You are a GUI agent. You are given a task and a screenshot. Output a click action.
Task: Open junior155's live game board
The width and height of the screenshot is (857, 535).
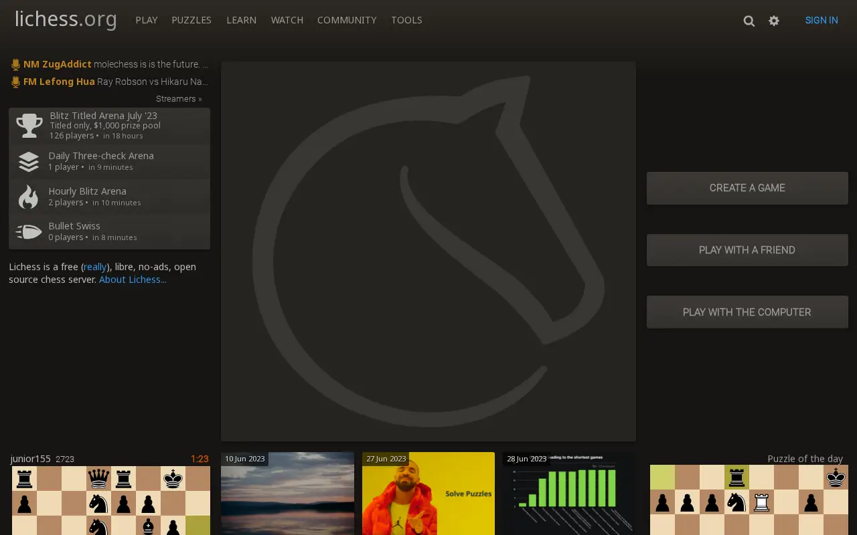point(110,500)
